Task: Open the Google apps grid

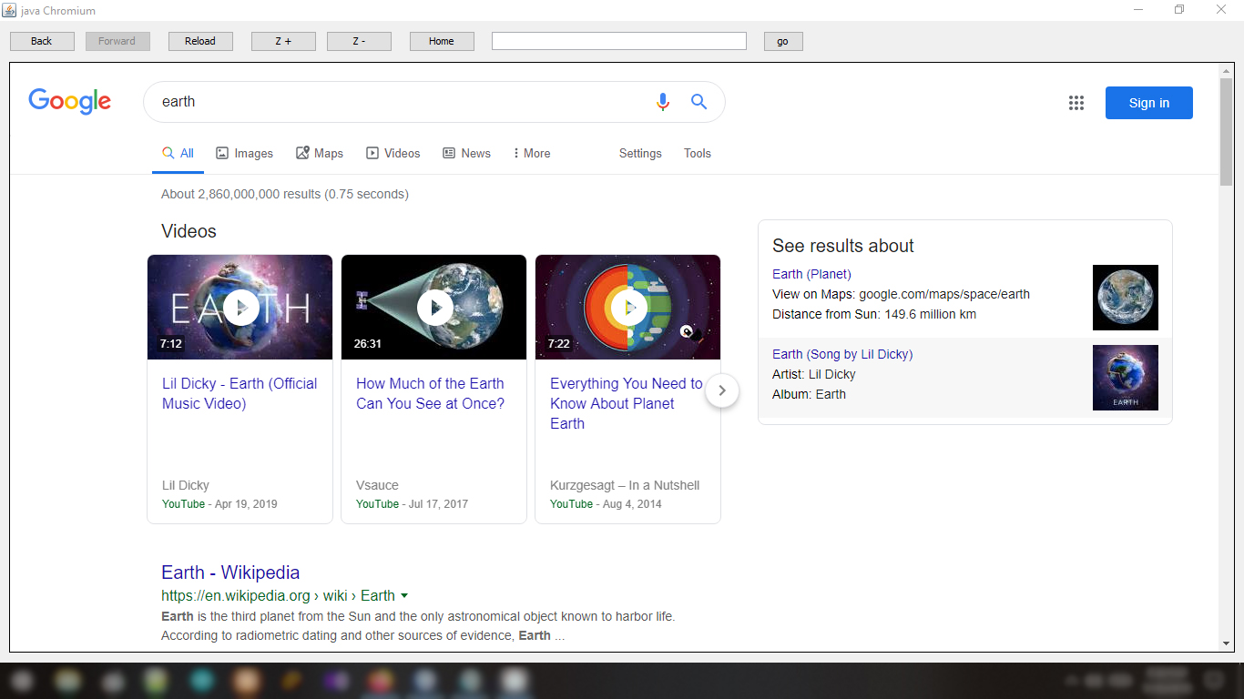Action: [x=1076, y=103]
